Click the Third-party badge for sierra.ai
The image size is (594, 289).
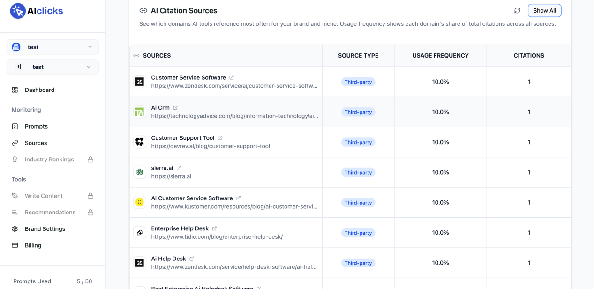click(x=358, y=173)
